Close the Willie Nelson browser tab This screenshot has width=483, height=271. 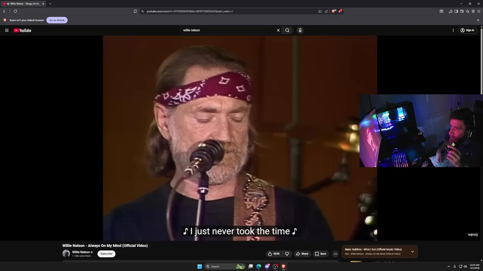click(x=43, y=4)
